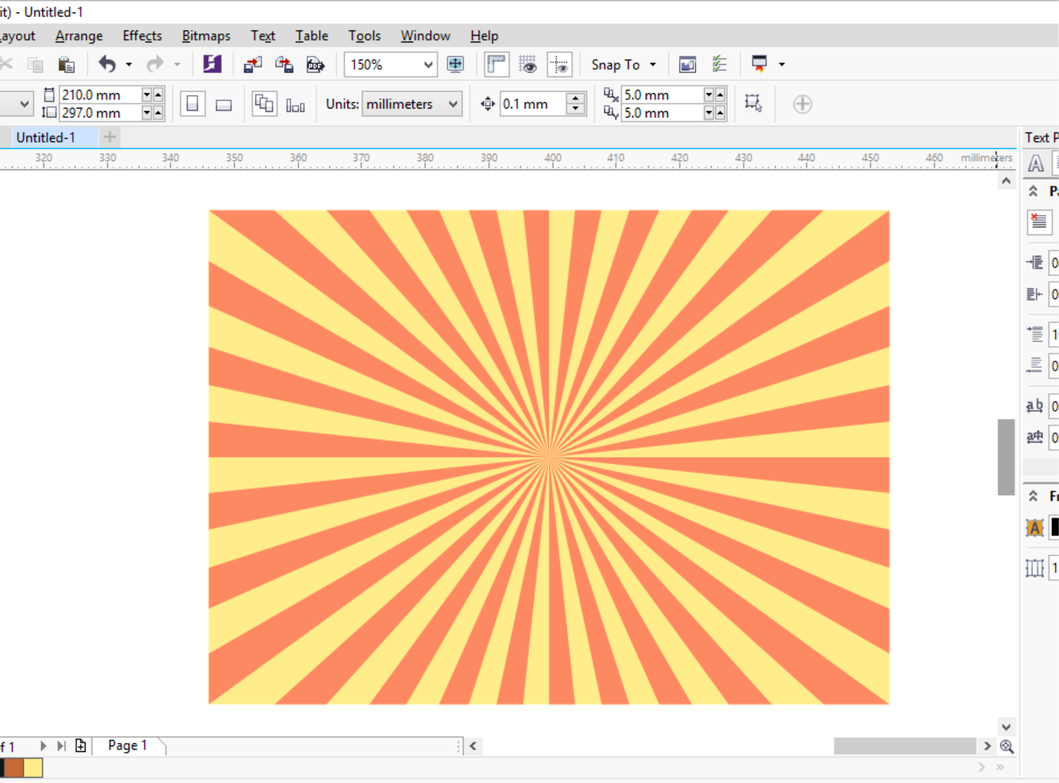The image size is (1059, 783).
Task: Click the Application launcher icon
Action: pyautogui.click(x=759, y=63)
